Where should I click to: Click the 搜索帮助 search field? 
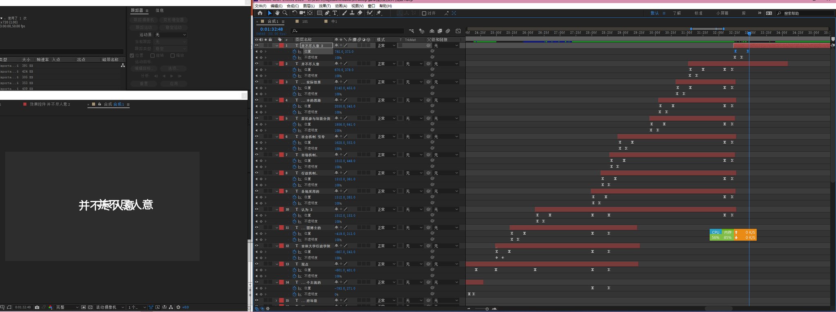[805, 13]
